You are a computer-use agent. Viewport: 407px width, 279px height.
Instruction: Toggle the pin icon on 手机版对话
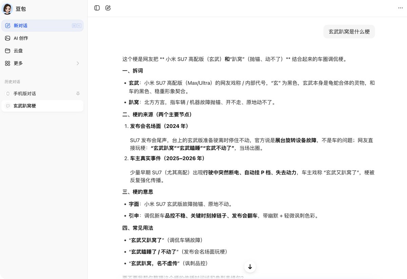pos(78,94)
